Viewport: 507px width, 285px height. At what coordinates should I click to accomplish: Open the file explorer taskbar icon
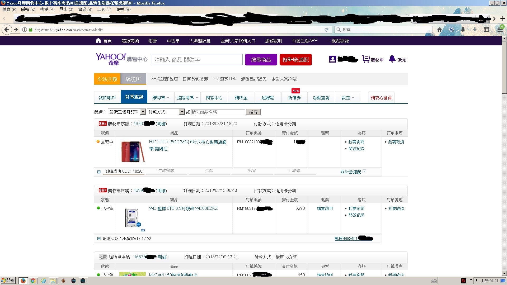(53, 281)
